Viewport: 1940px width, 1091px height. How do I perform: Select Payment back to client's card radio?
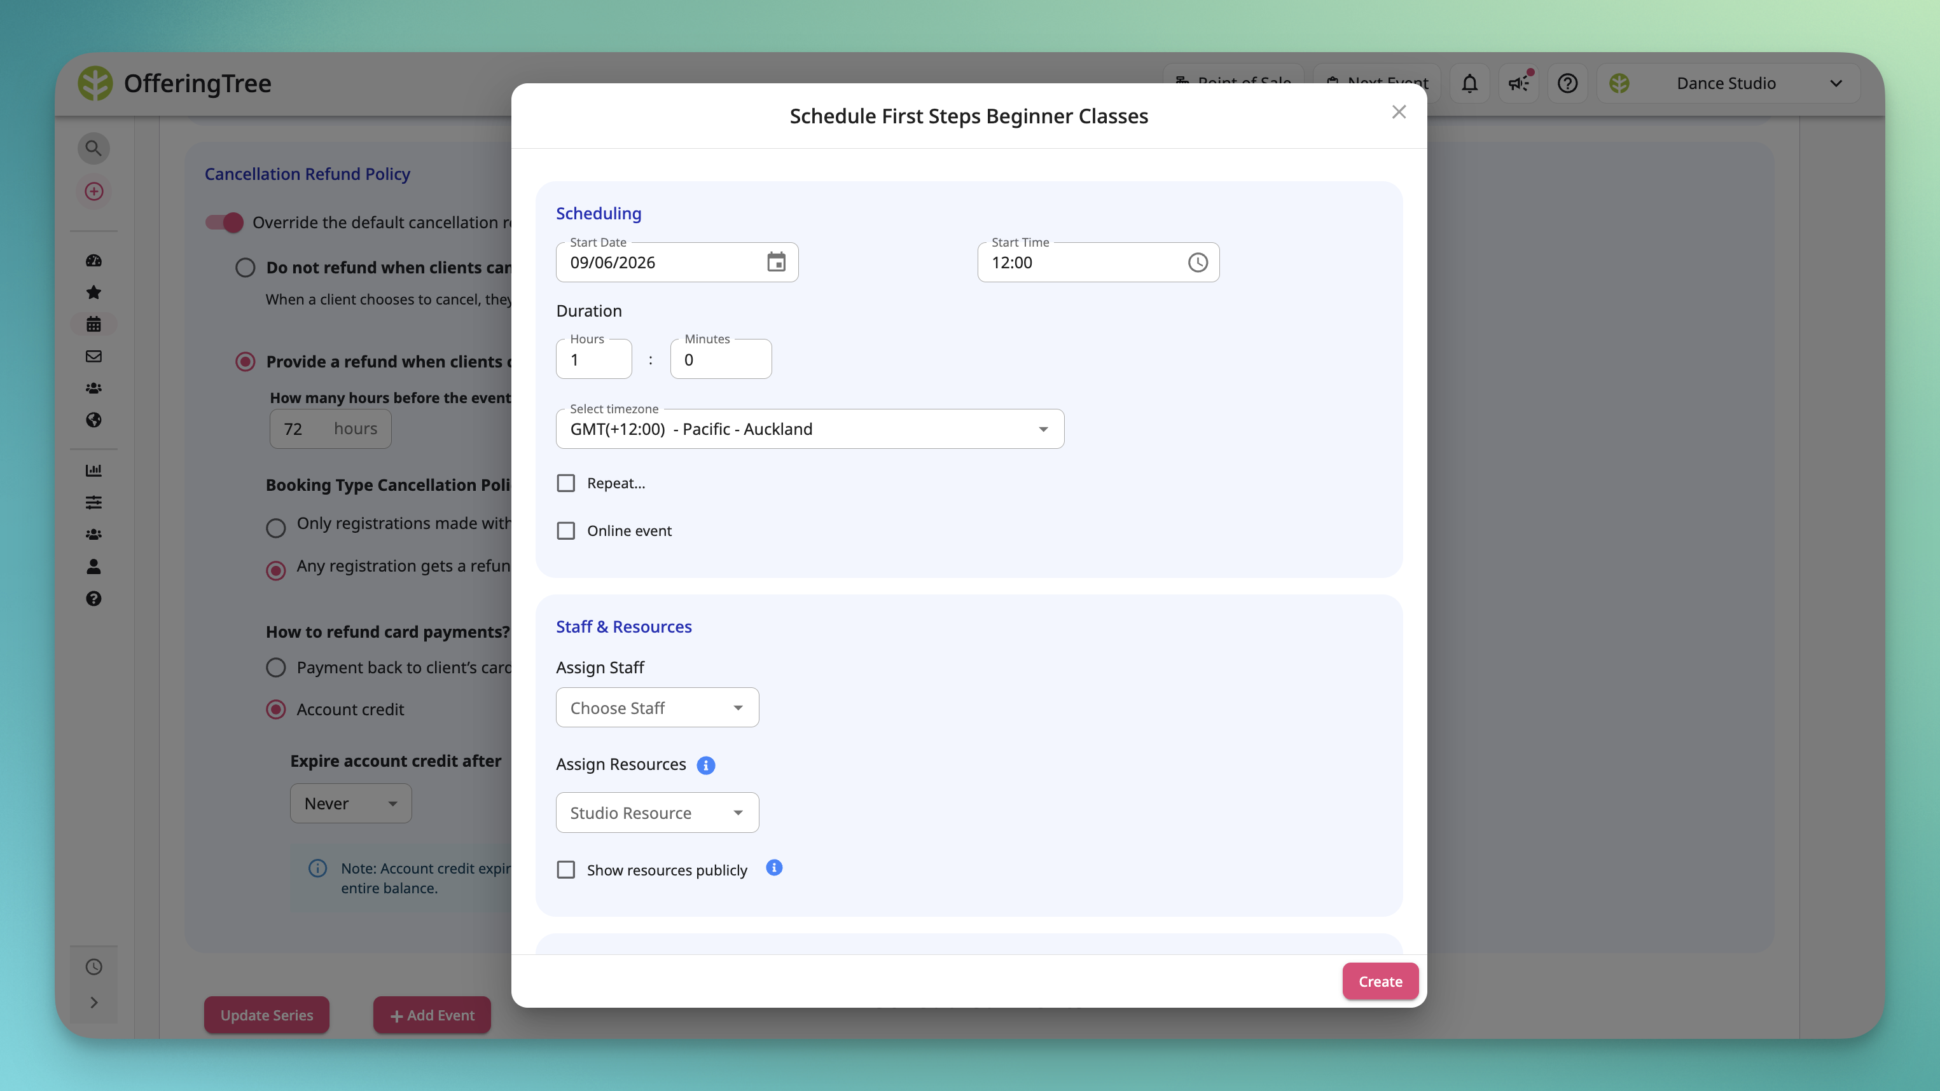coord(275,667)
